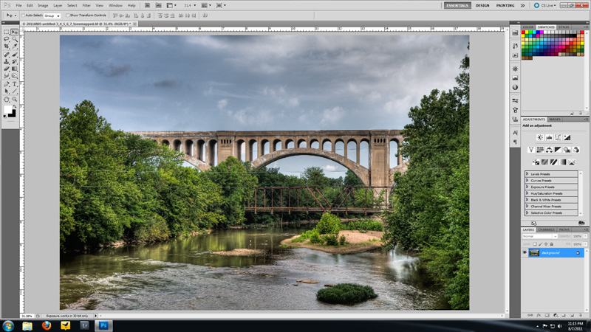The height and width of the screenshot is (332, 591).
Task: Enable Show Transform Controls checkbox
Action: [67, 15]
